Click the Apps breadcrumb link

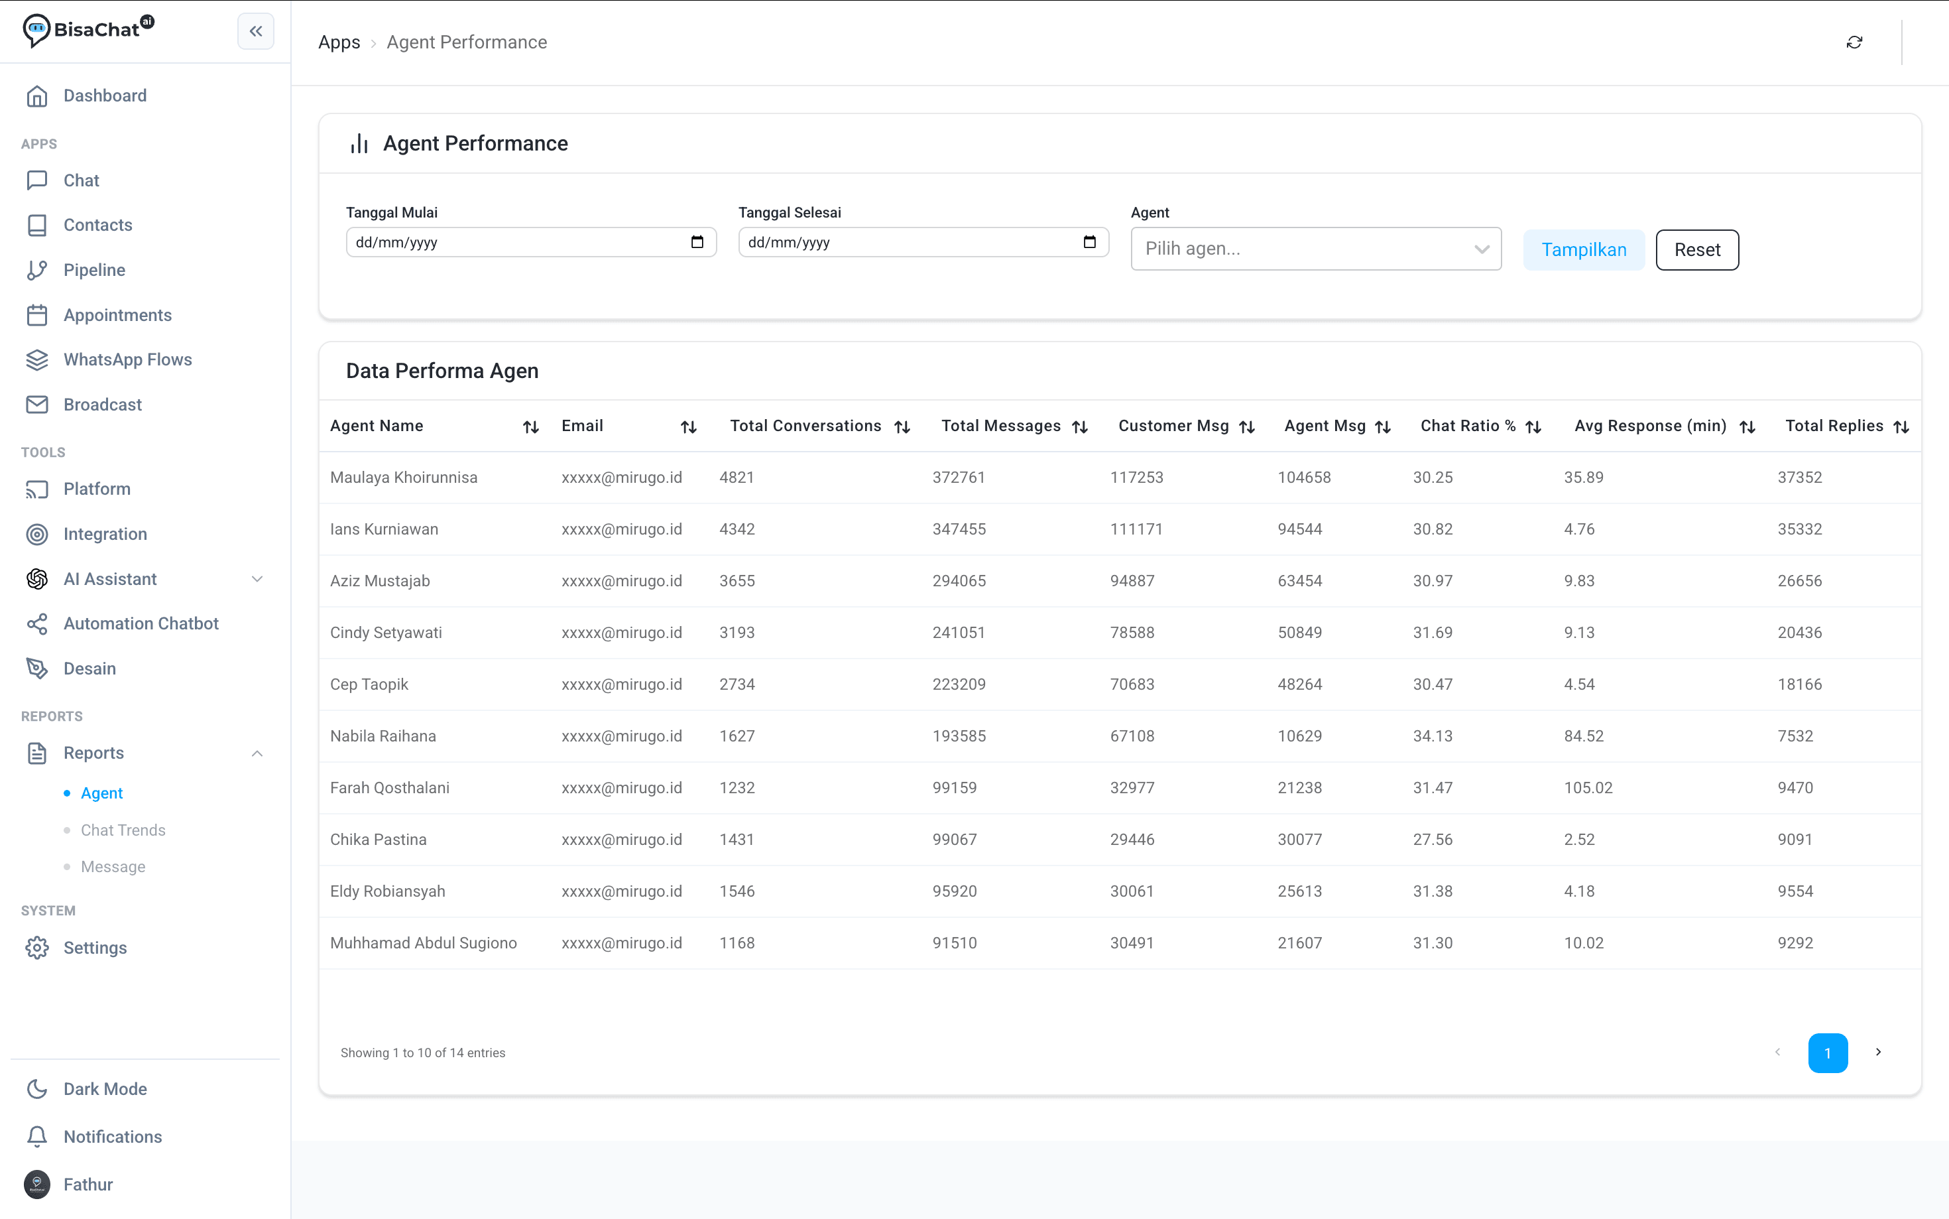point(339,42)
